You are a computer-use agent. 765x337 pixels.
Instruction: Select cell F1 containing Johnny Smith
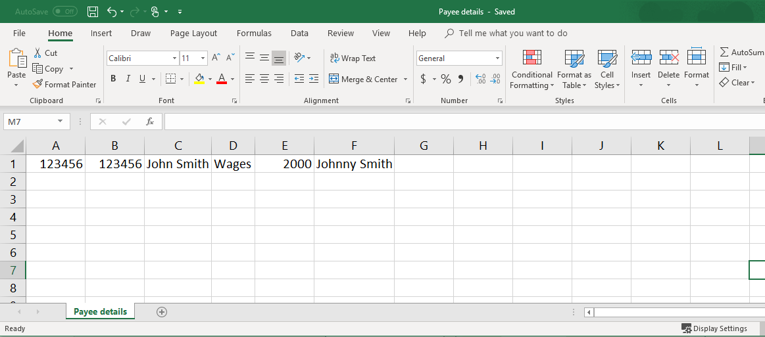(354, 164)
